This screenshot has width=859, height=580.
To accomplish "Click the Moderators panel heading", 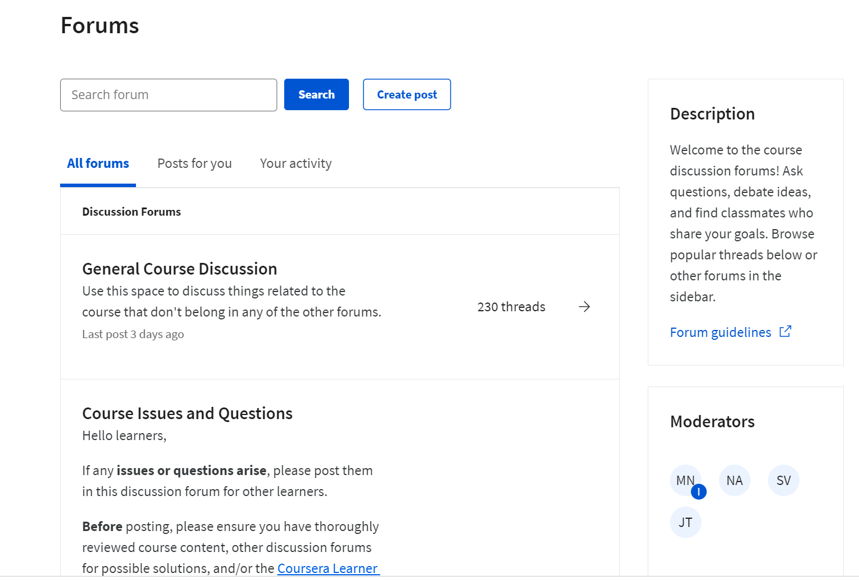I will [712, 421].
